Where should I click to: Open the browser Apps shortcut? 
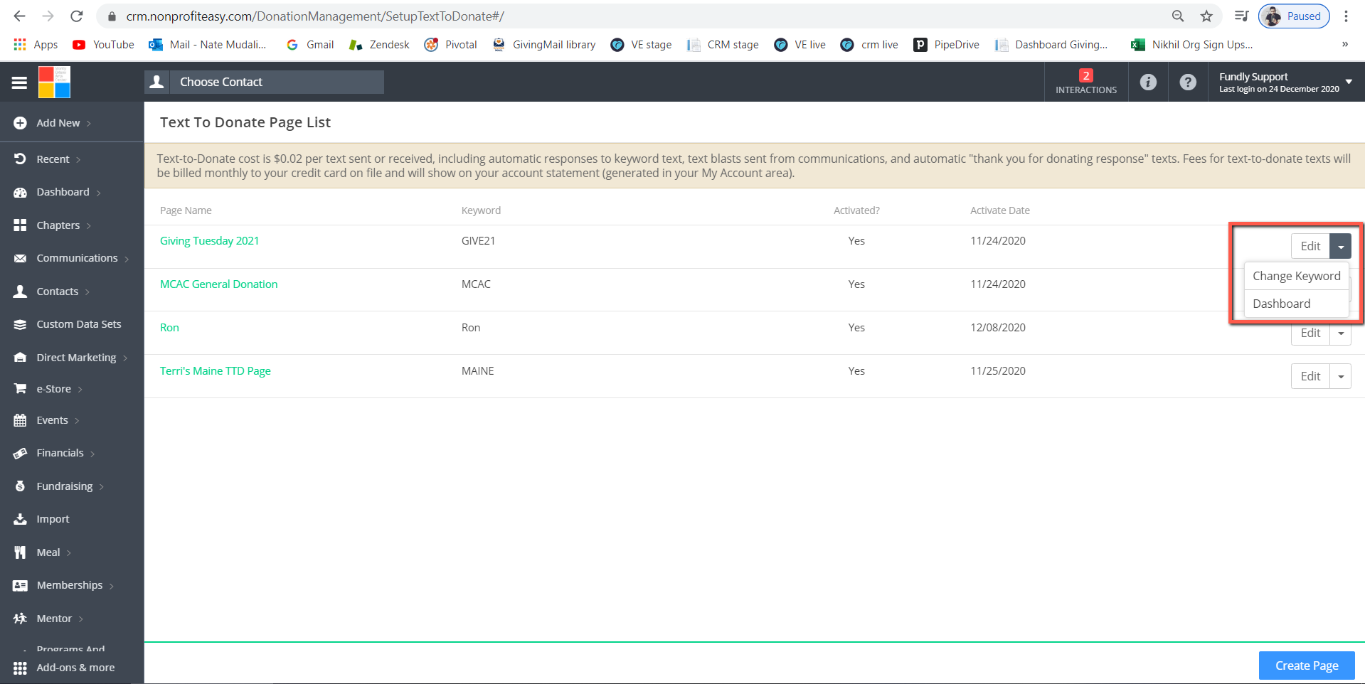(36, 45)
